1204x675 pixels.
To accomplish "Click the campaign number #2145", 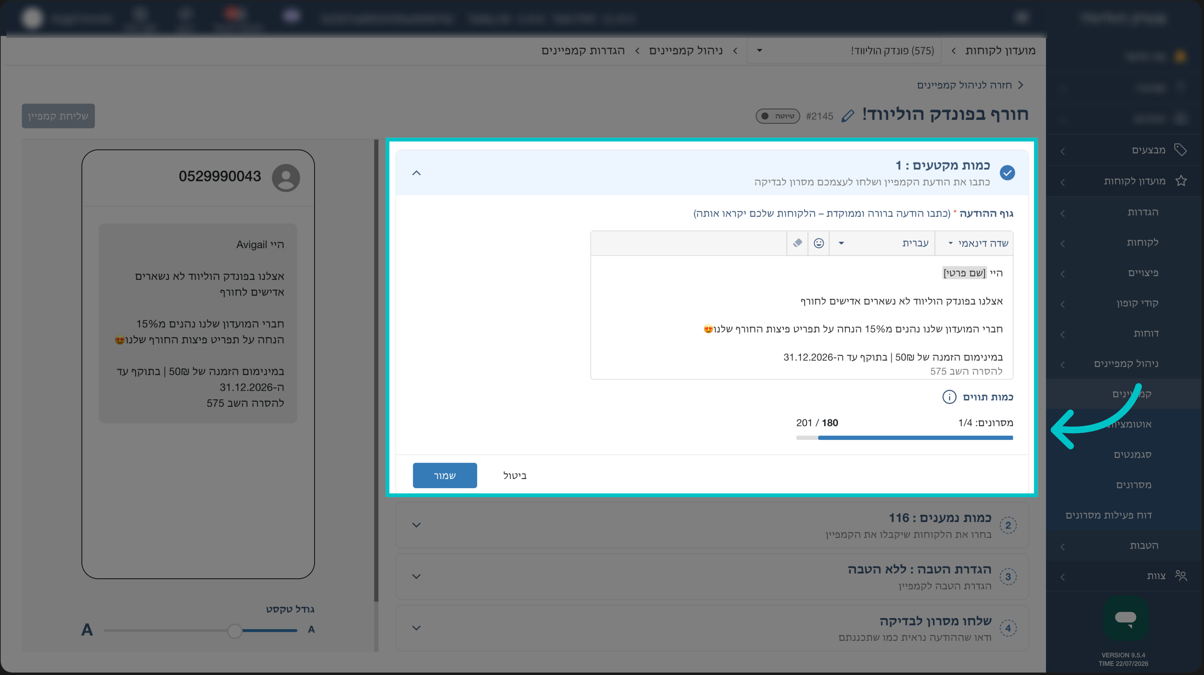I will click(819, 116).
